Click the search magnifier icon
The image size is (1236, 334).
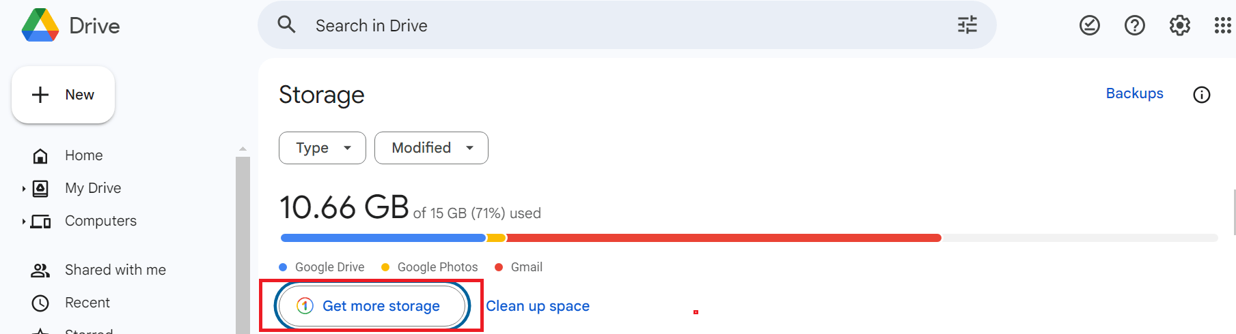click(286, 25)
